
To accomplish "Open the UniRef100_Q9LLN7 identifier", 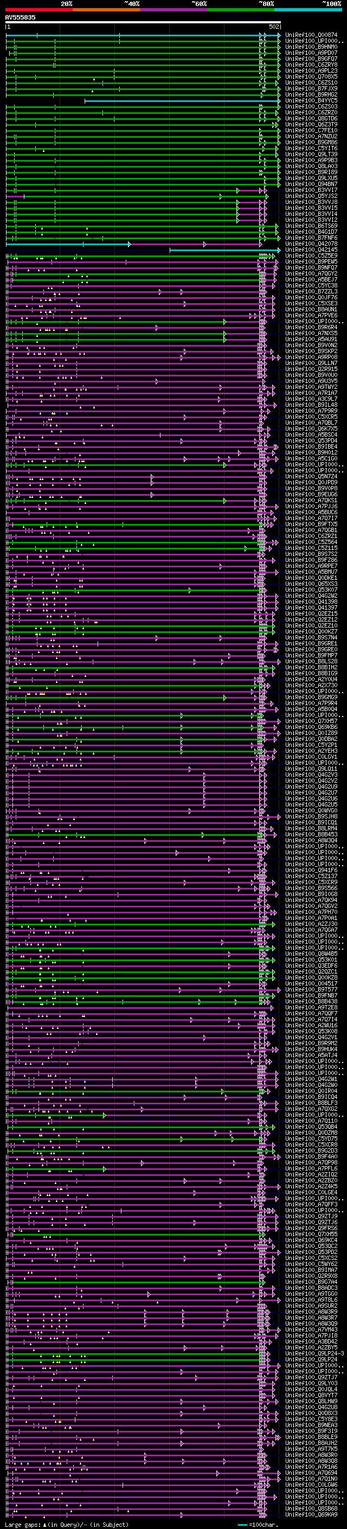I will click(311, 363).
